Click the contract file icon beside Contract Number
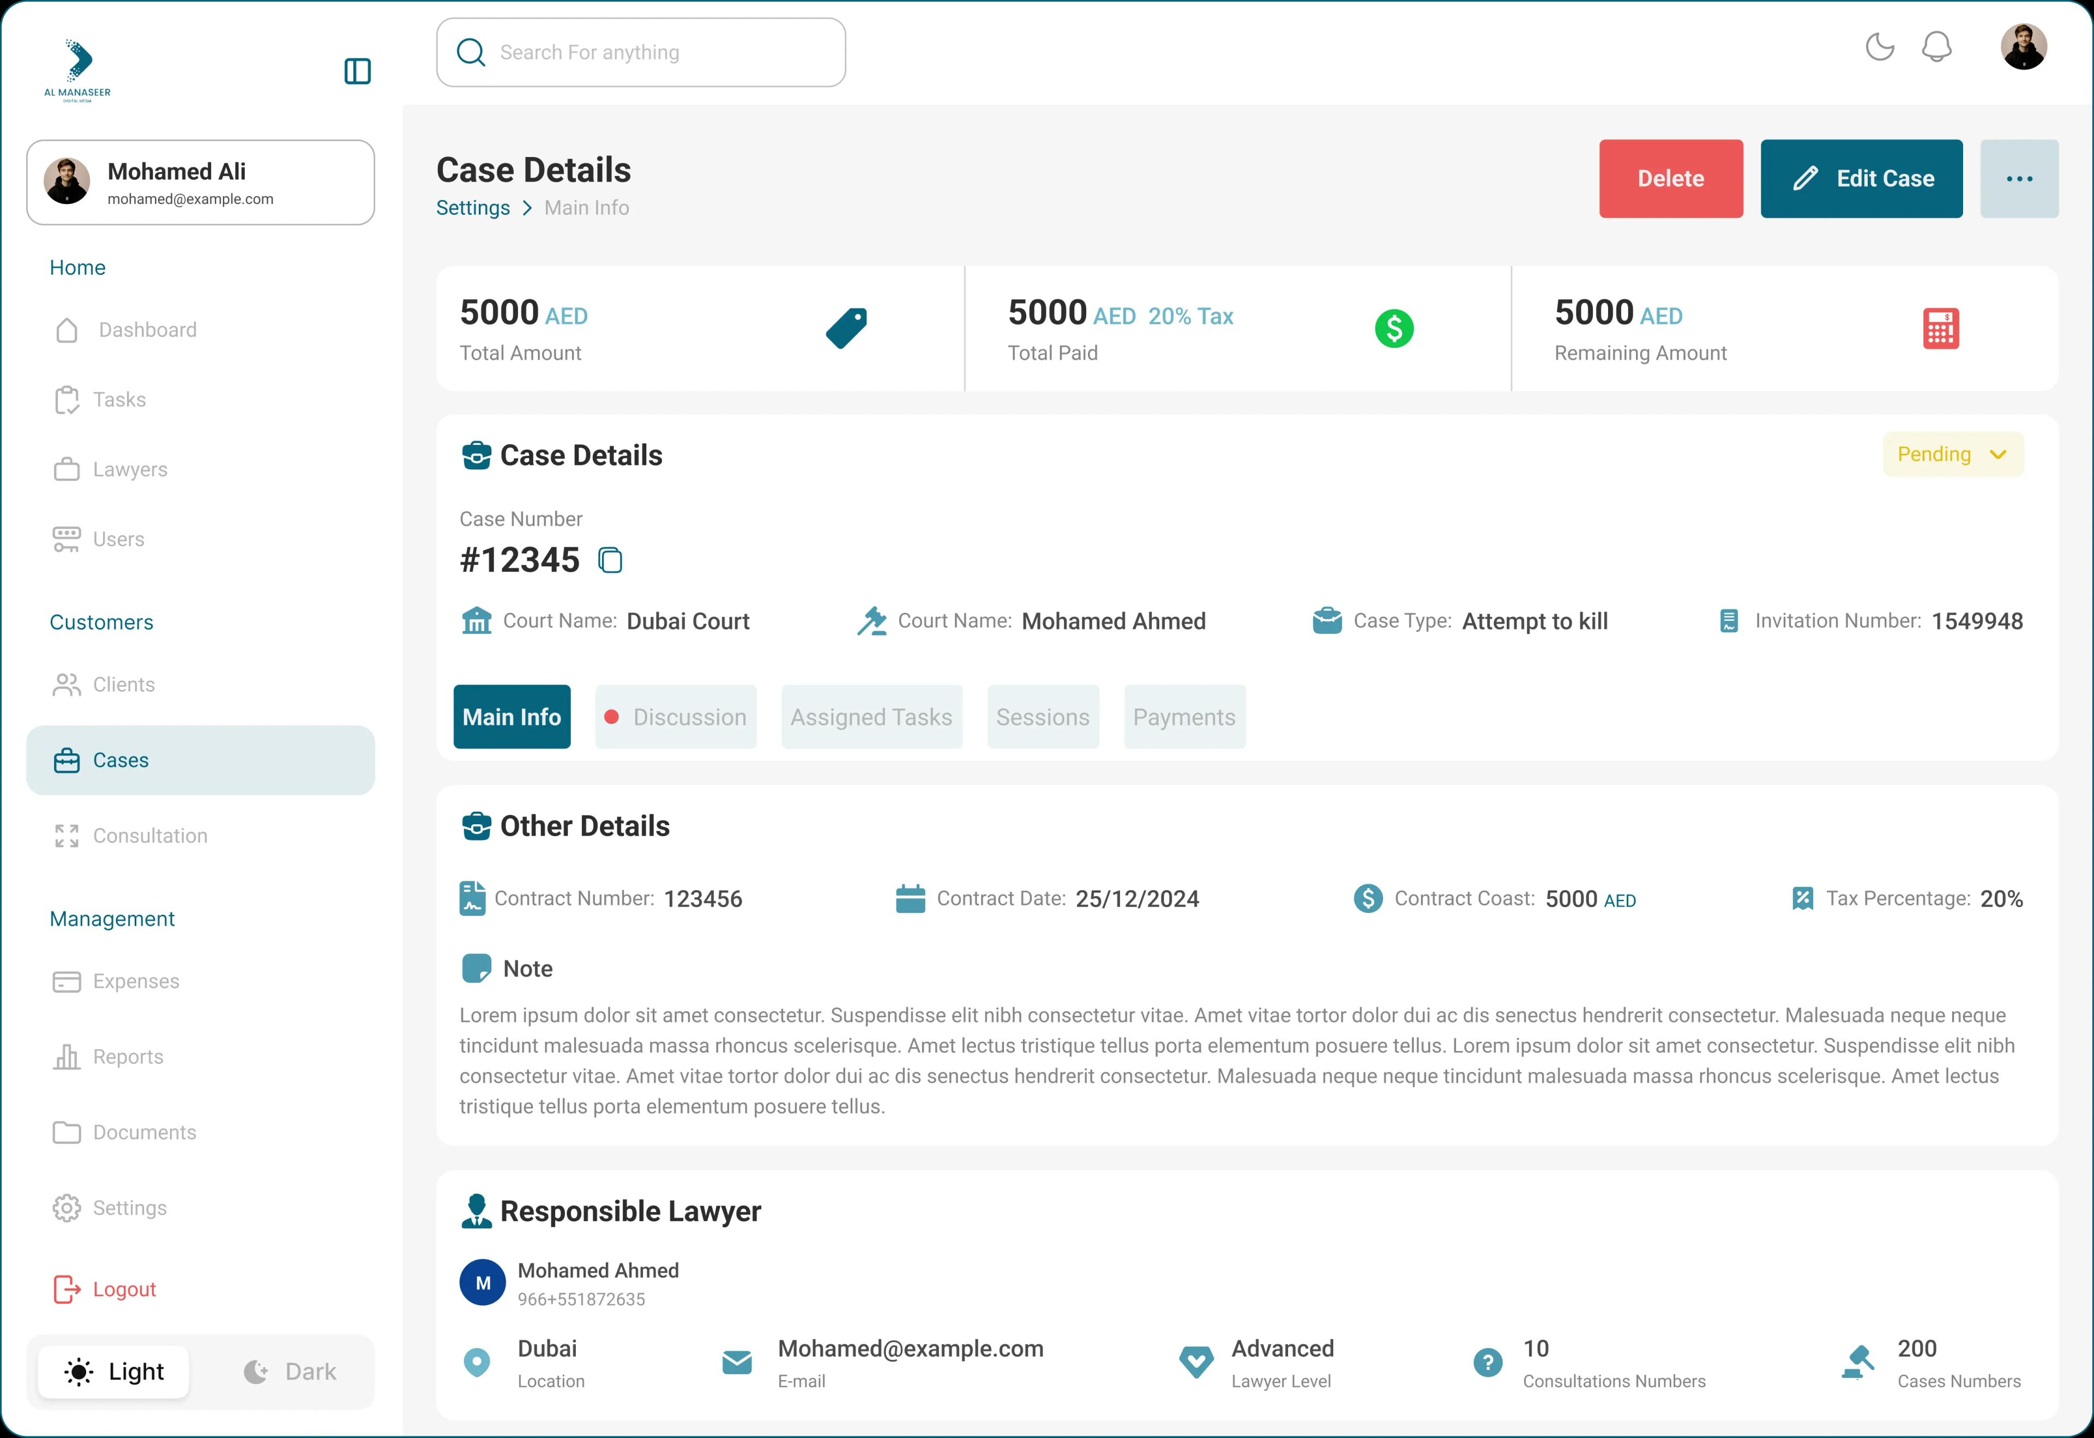Image resolution: width=2094 pixels, height=1438 pixels. click(472, 898)
